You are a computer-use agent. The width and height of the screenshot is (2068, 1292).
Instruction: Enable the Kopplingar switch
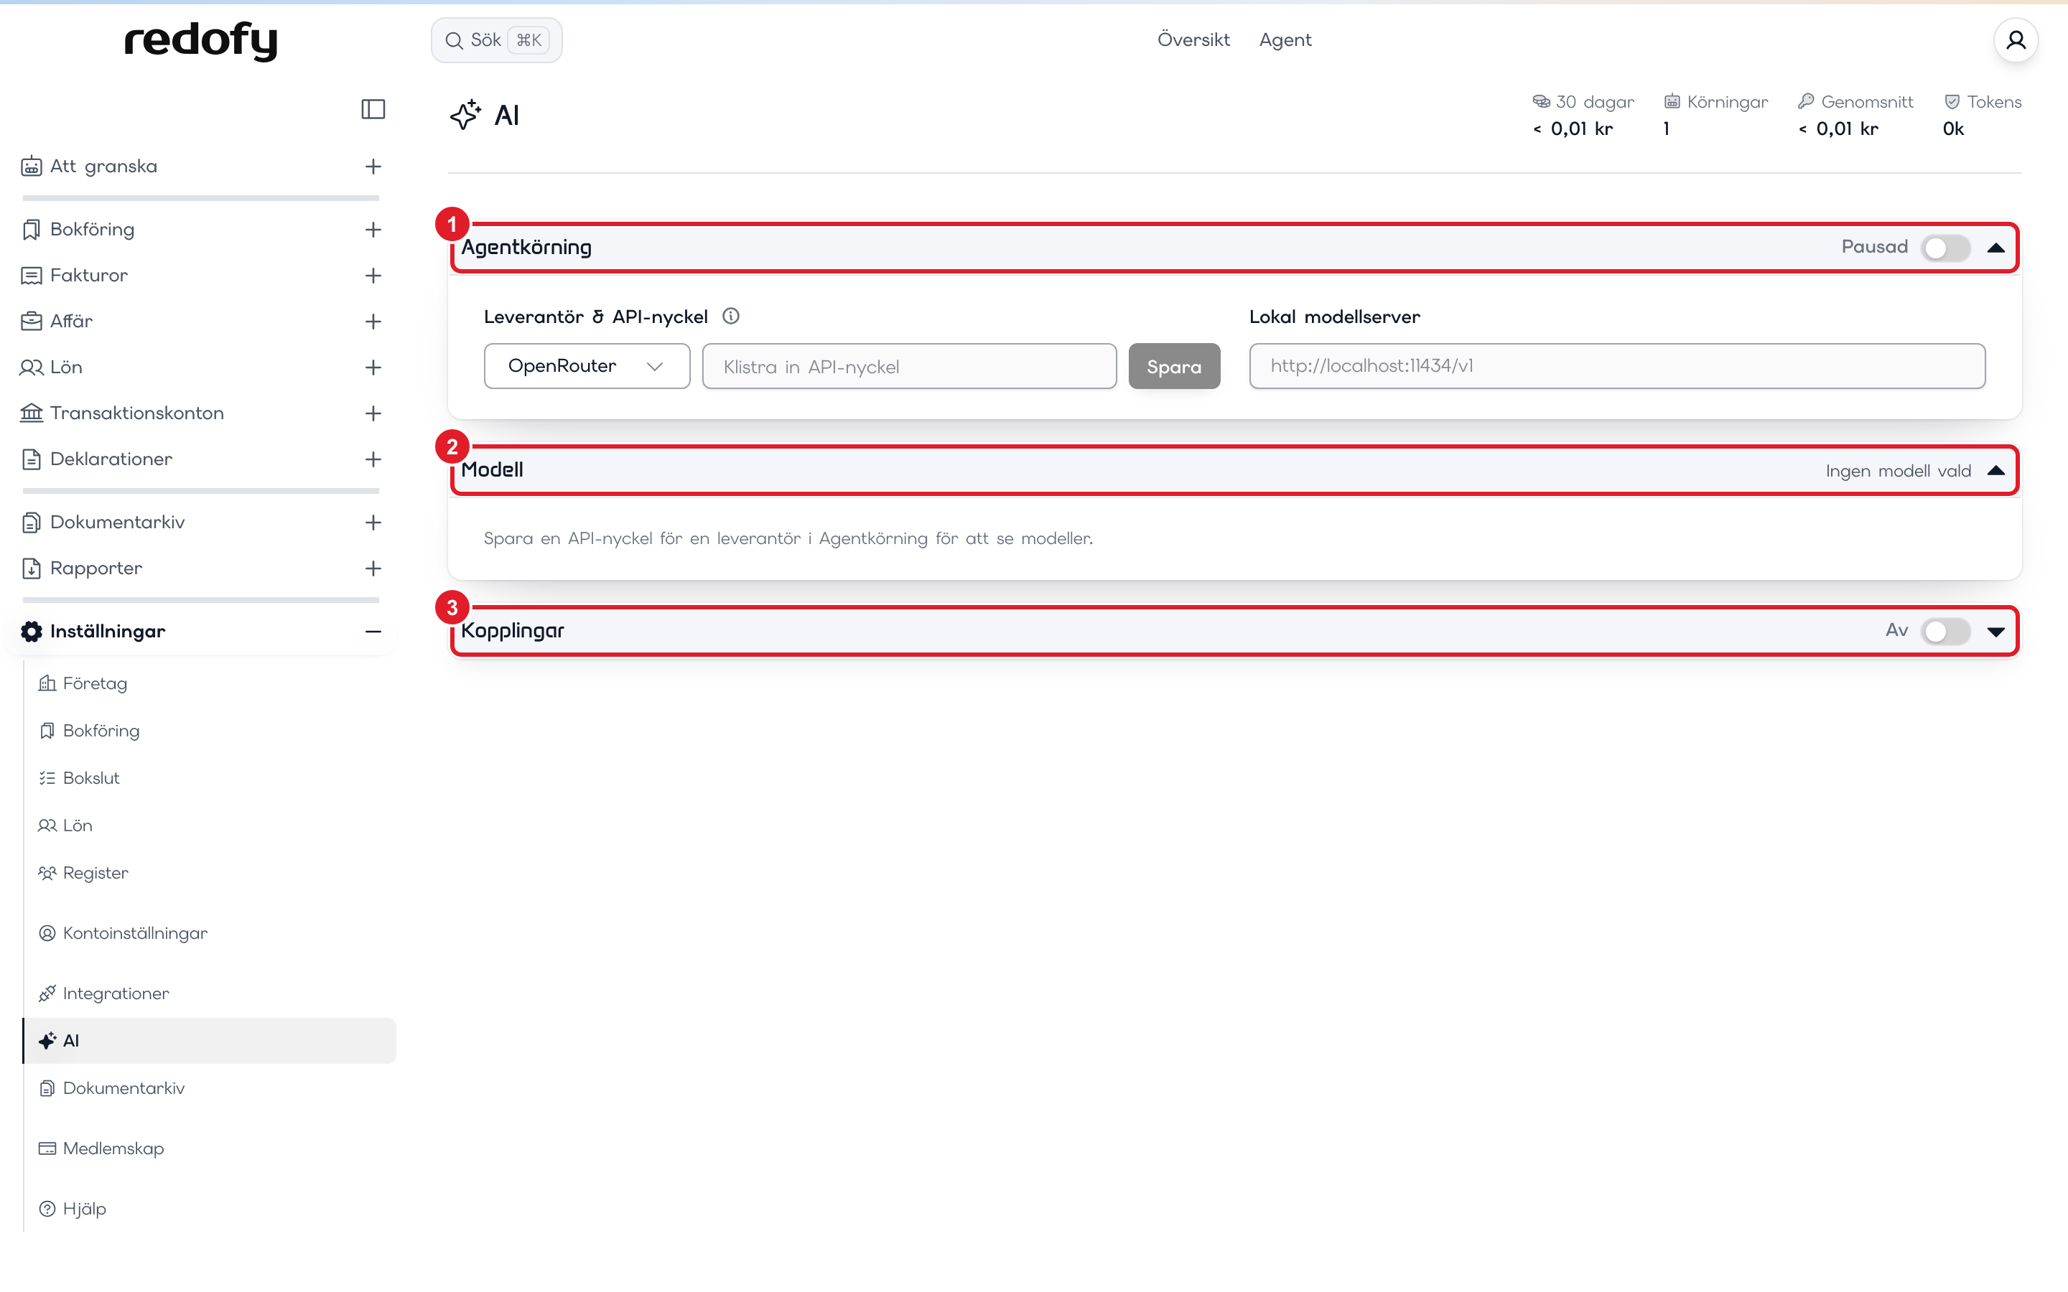coord(1946,632)
